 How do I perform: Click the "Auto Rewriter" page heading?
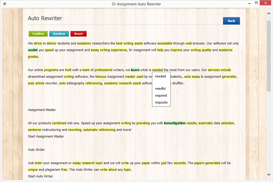tap(45, 18)
